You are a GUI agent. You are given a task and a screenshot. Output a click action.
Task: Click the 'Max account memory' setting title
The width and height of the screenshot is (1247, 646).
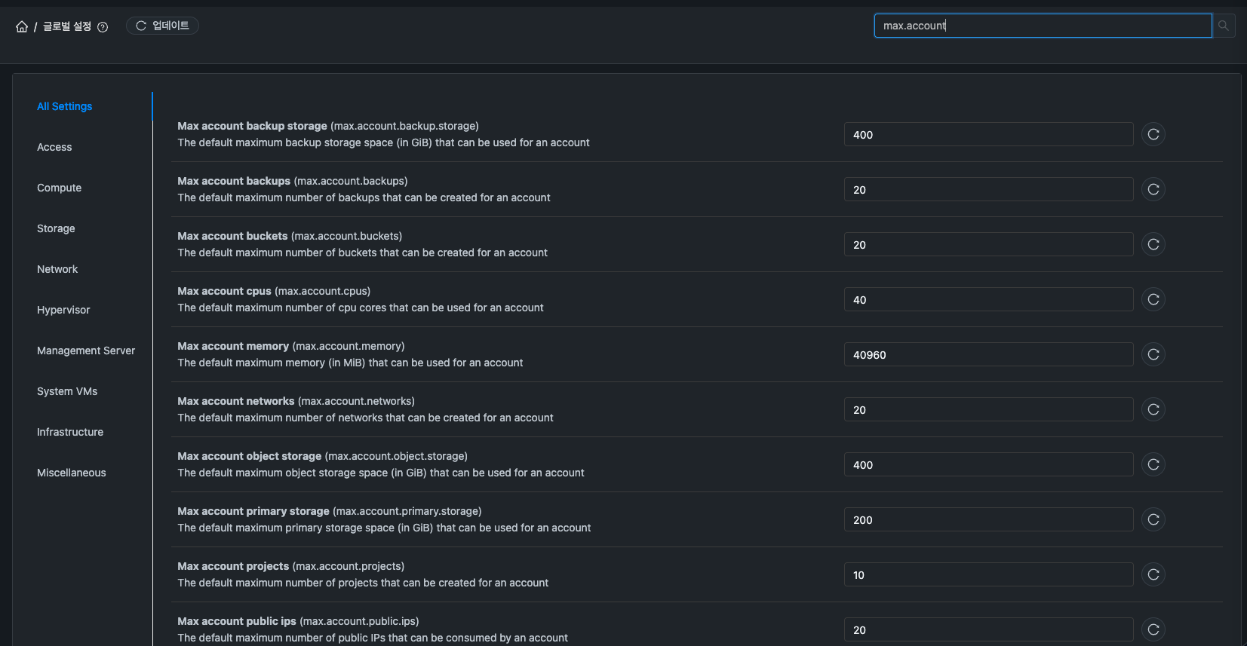(x=233, y=346)
